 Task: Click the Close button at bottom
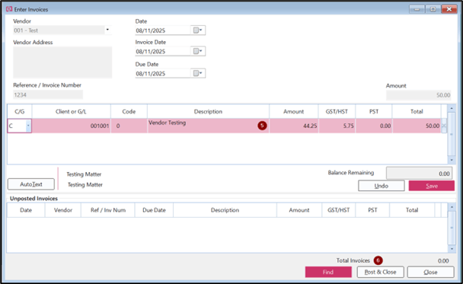coord(430,272)
